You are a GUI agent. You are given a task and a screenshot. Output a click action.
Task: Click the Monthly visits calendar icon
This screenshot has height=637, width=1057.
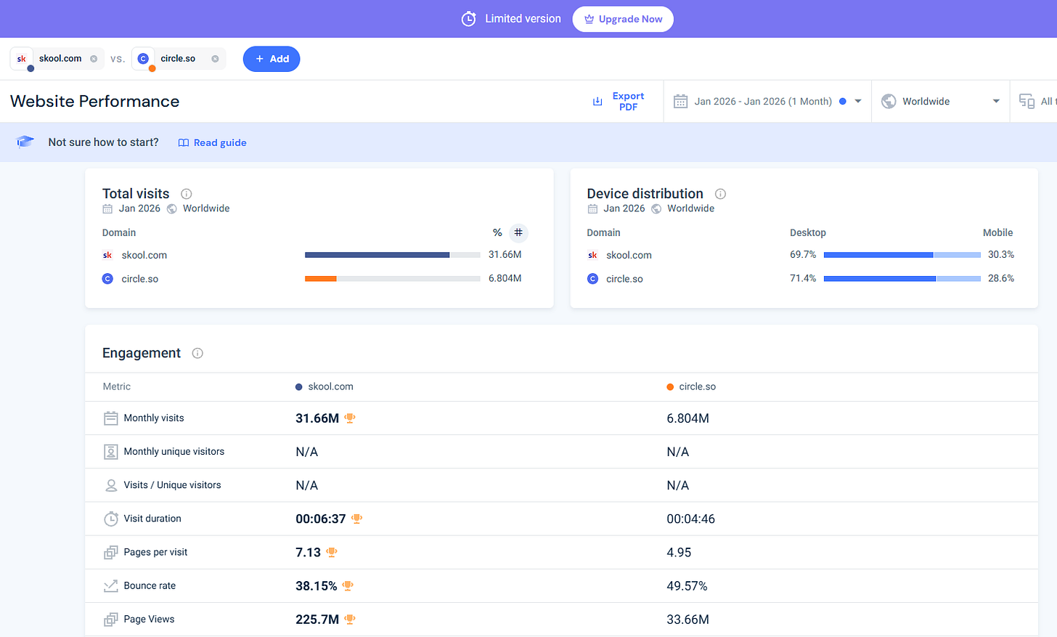pos(110,418)
